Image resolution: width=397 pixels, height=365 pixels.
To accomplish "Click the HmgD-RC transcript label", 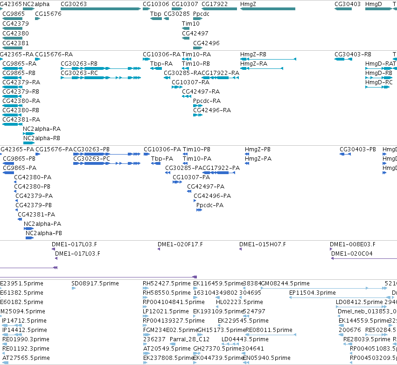I will (379, 82).
